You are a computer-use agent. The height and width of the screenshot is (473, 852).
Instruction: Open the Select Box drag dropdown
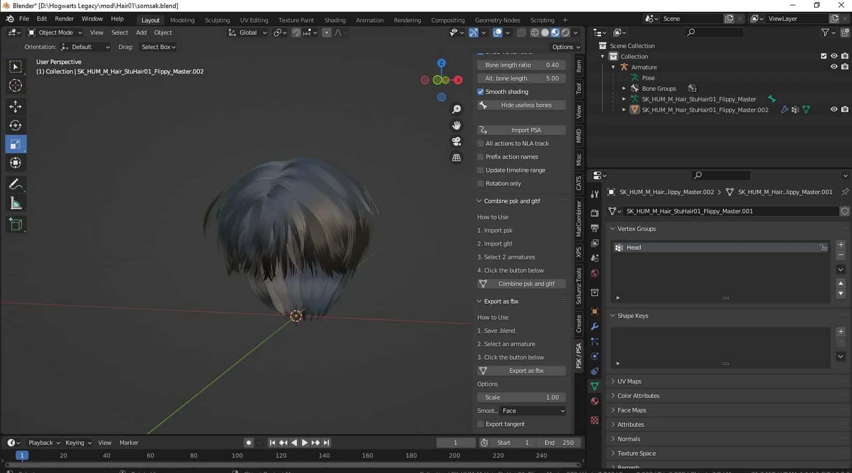pyautogui.click(x=158, y=47)
